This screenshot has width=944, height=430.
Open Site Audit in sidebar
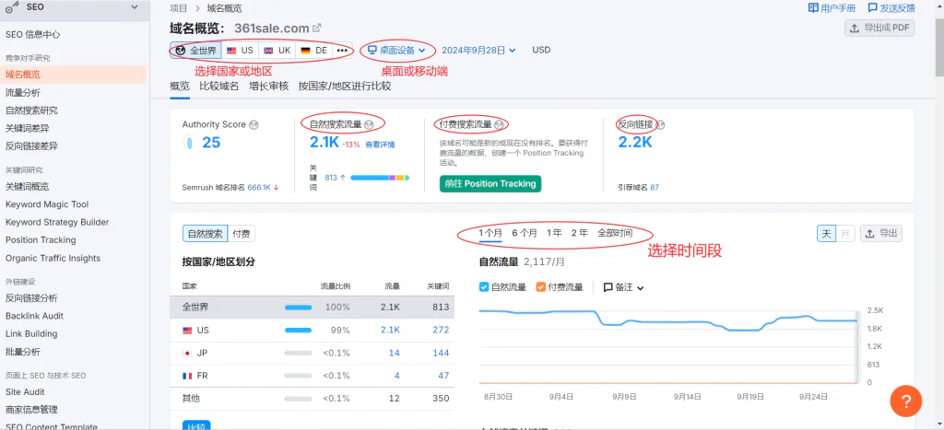click(x=25, y=391)
